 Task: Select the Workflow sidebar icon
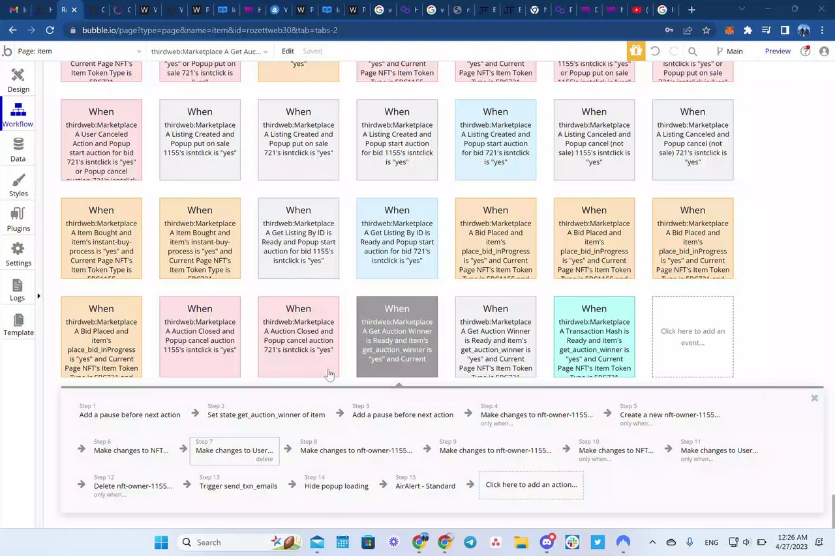(x=18, y=115)
